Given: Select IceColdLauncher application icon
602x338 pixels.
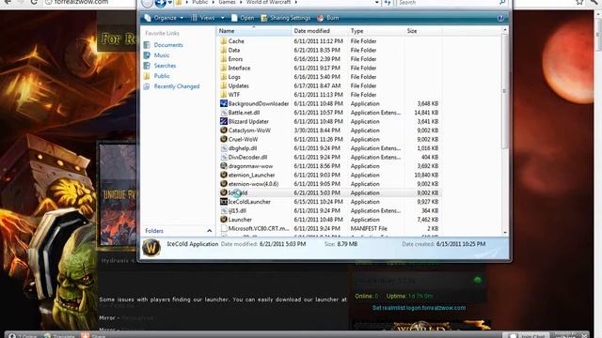Looking at the screenshot, I should [224, 202].
